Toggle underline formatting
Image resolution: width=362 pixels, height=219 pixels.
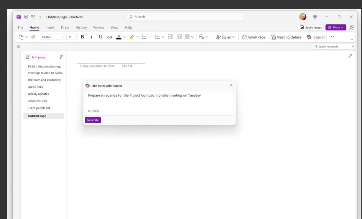pos(101,37)
